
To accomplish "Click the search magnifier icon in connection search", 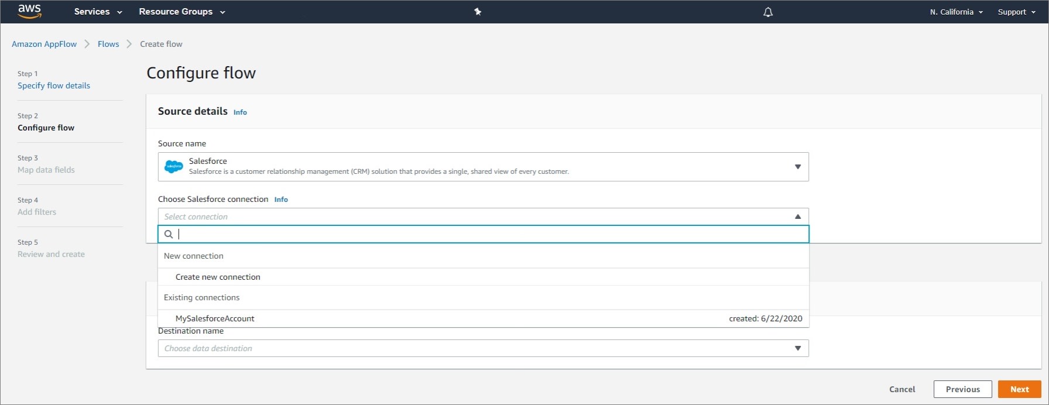I will 169,234.
